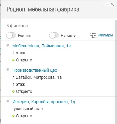Screen dimensions: 117x124
Task: Click green clock icon under Мебель Молл
Action: 14,60
